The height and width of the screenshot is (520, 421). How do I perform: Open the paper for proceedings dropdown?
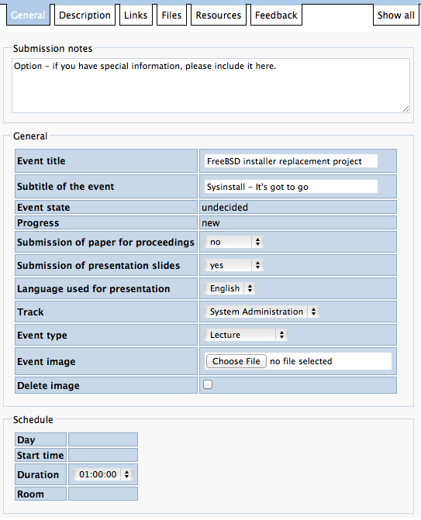coord(234,242)
